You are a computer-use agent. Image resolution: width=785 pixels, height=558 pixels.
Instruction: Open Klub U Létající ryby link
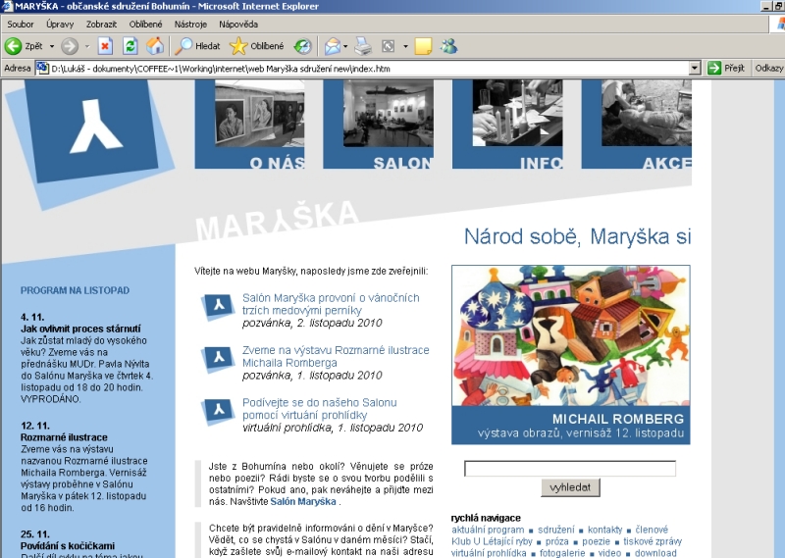click(492, 541)
